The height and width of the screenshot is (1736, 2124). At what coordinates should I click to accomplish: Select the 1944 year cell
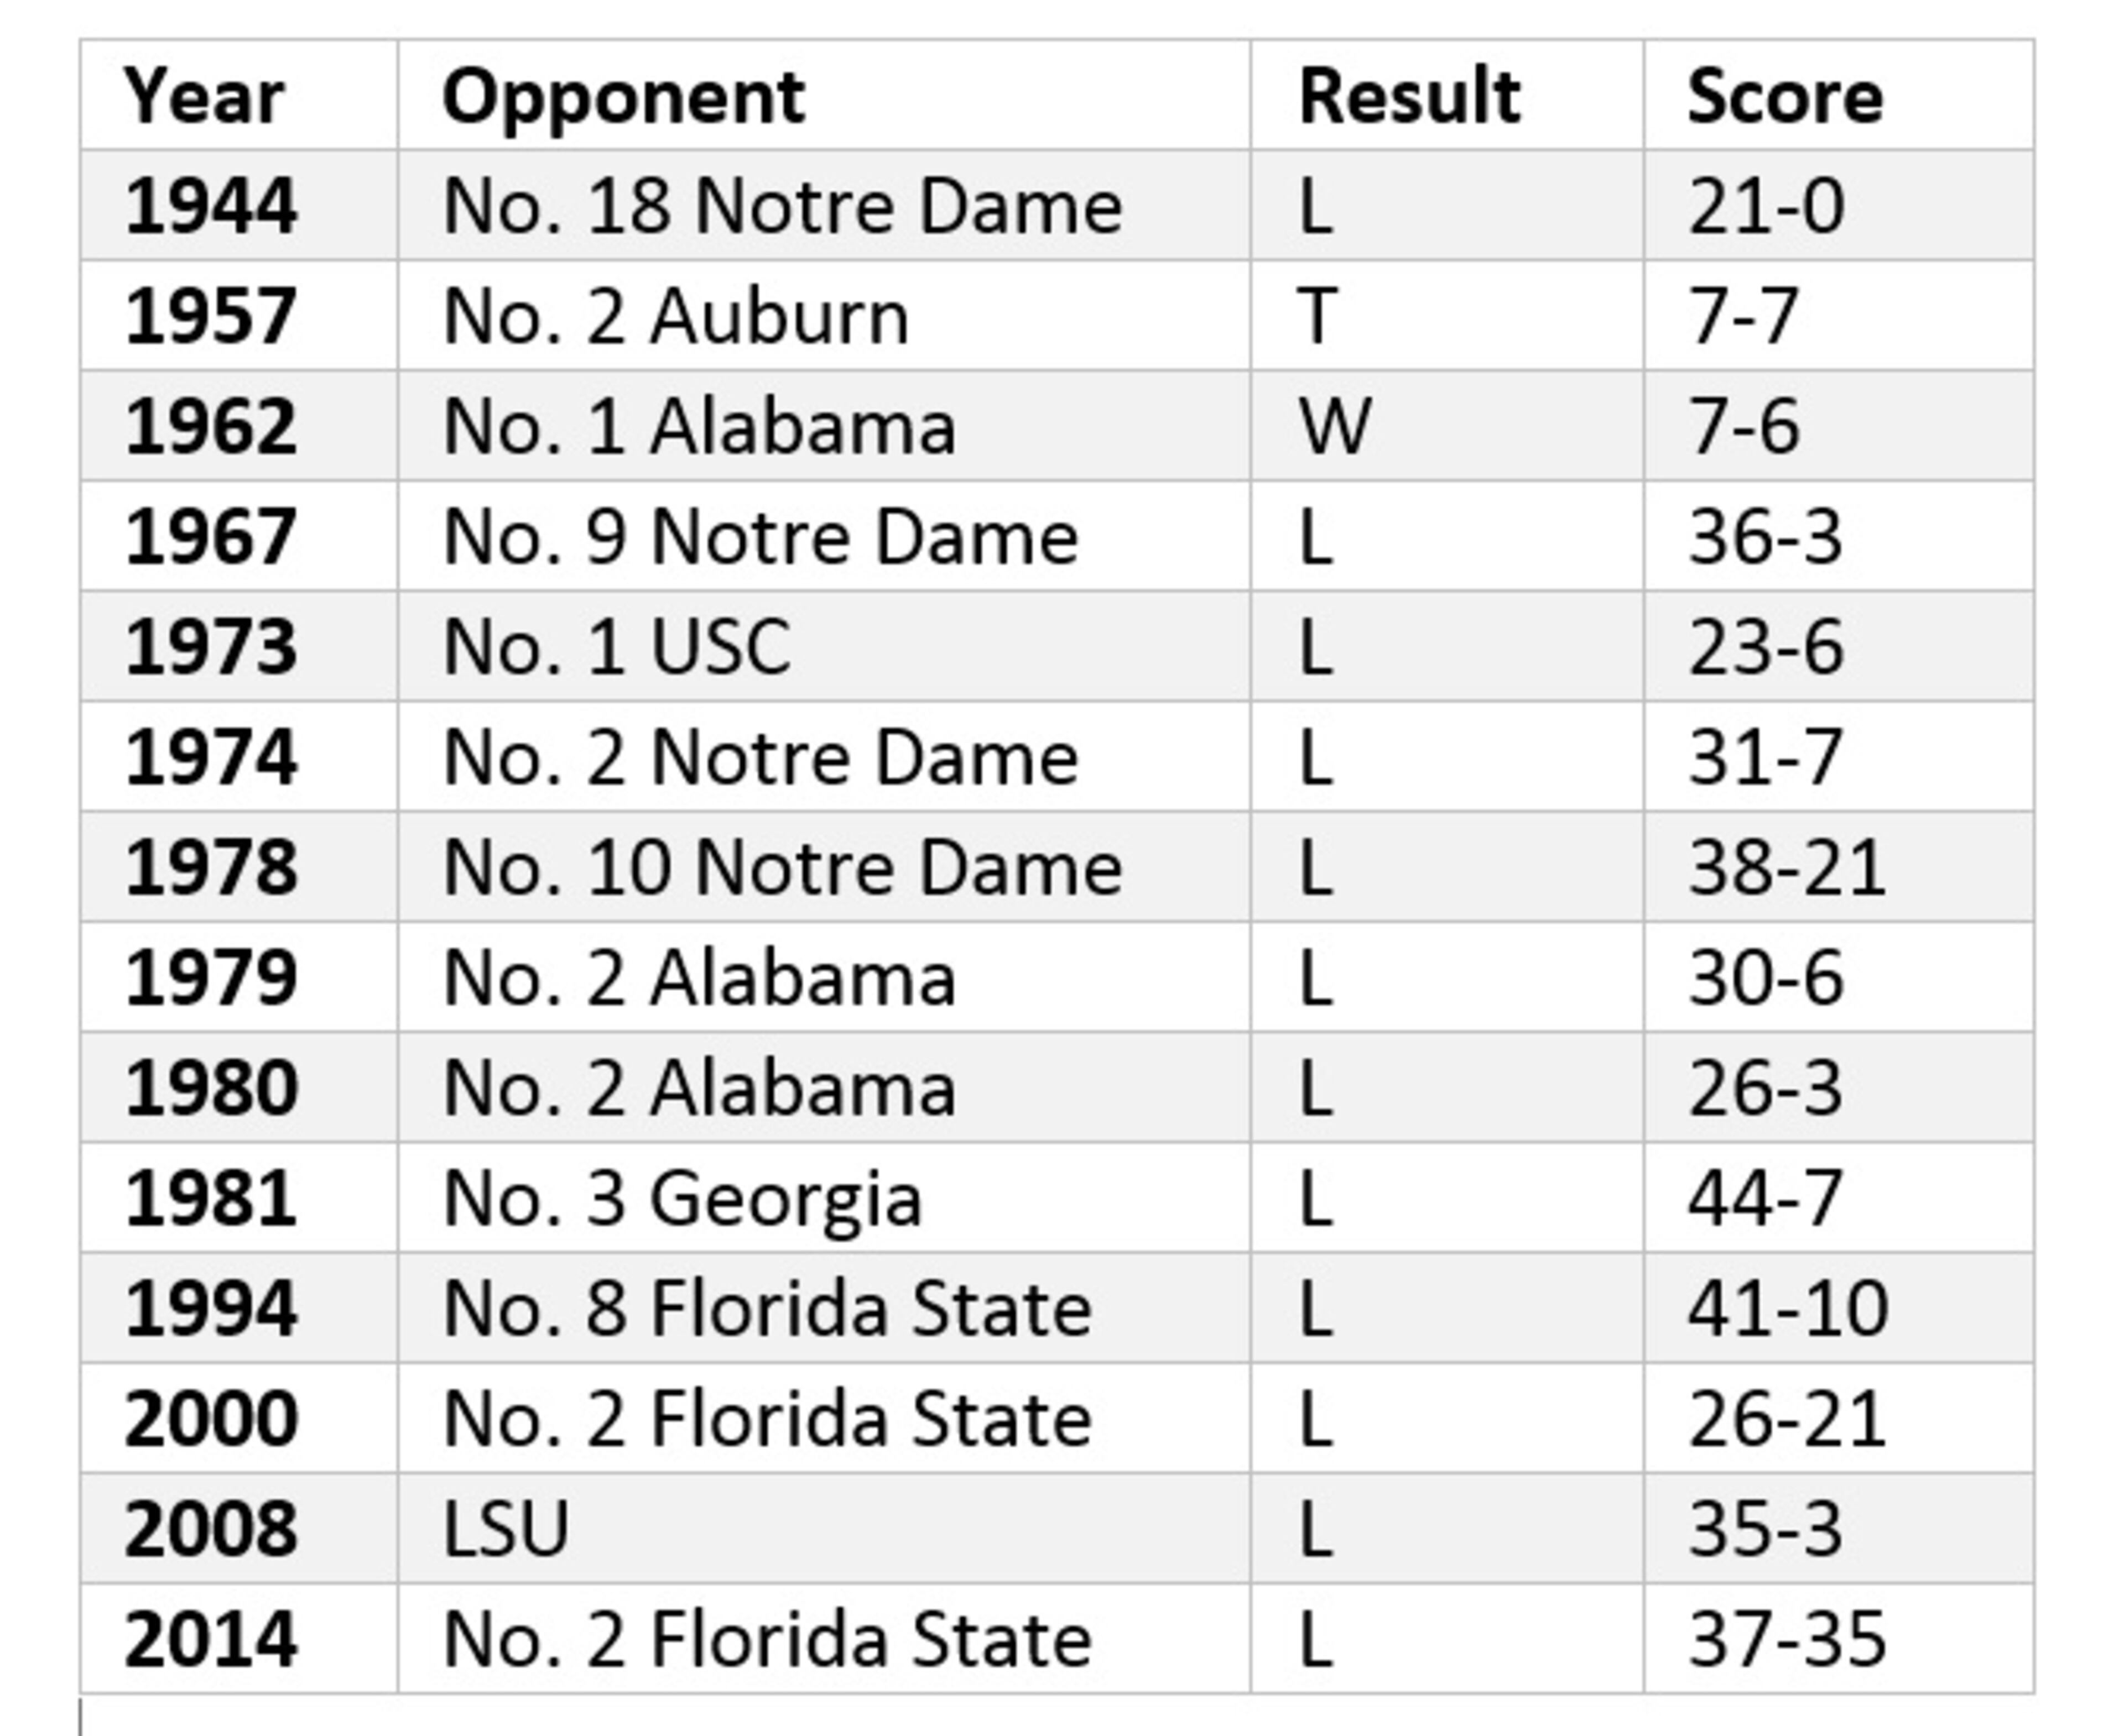pos(211,207)
